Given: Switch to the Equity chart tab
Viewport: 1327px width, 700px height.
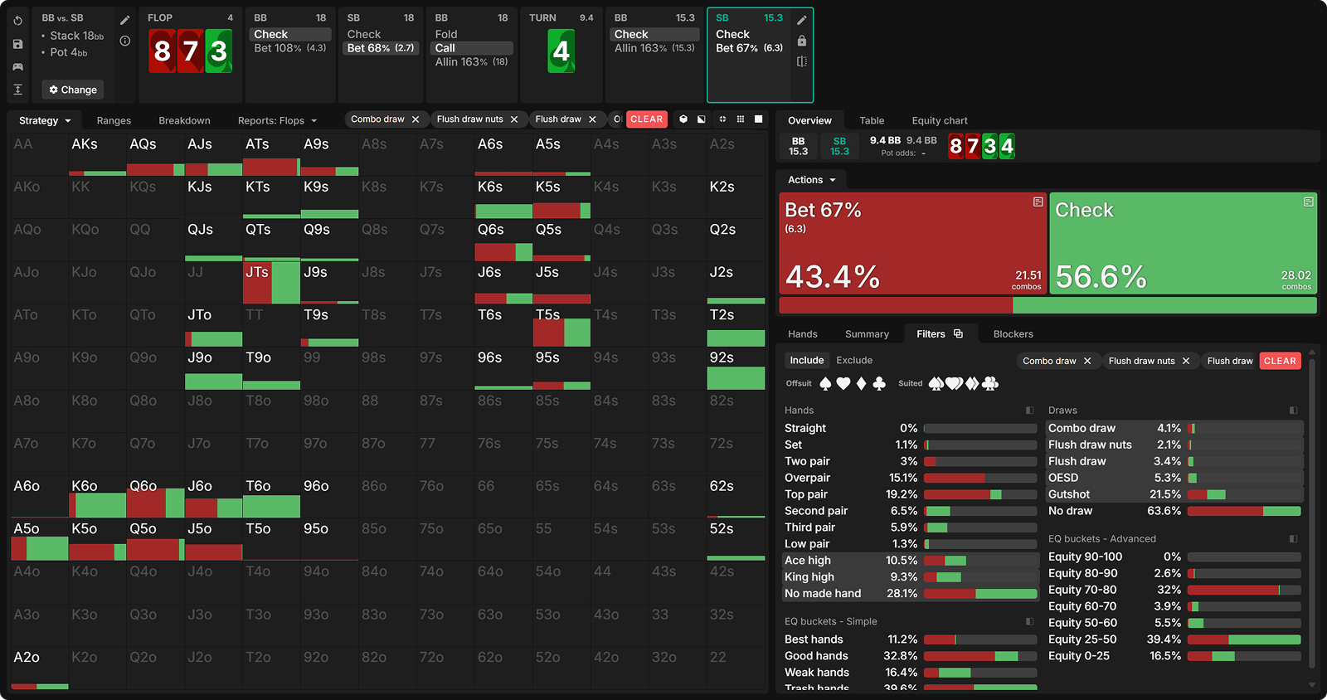Looking at the screenshot, I should pos(939,120).
